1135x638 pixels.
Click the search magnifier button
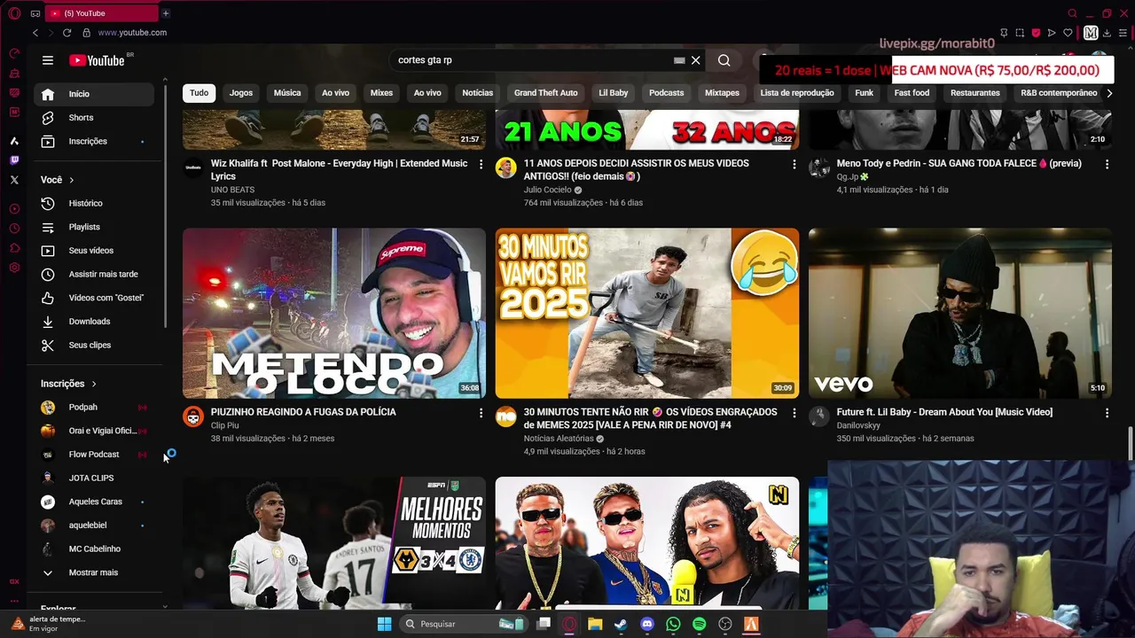point(724,60)
